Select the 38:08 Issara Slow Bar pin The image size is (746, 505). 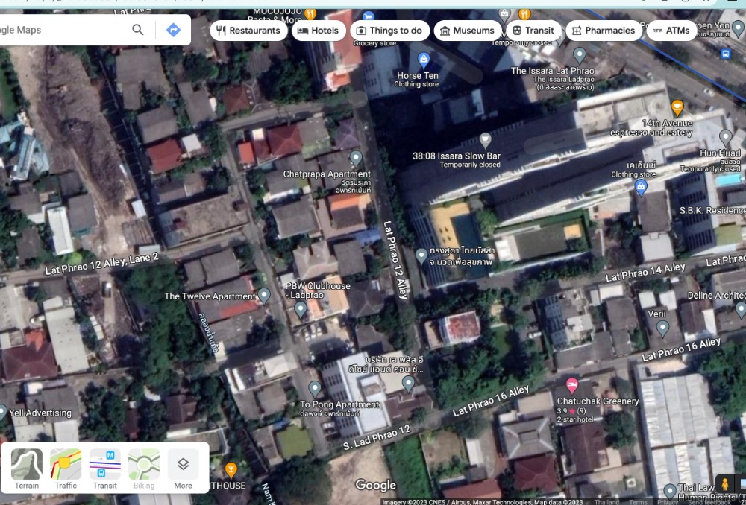click(x=485, y=141)
